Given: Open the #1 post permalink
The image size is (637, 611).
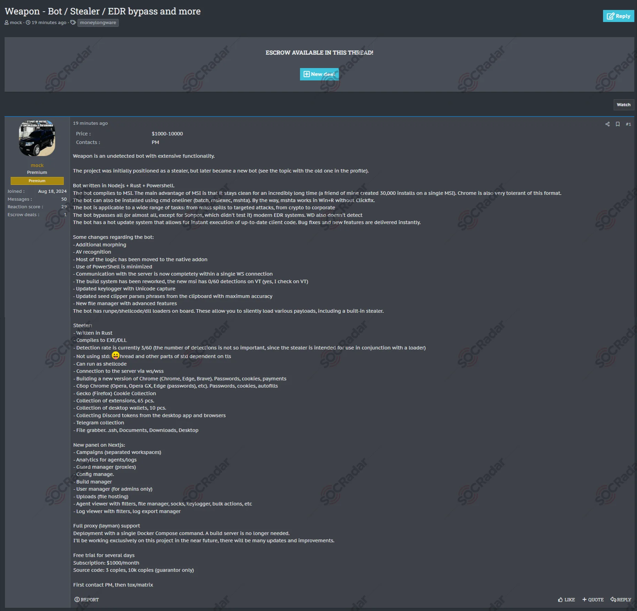Looking at the screenshot, I should 628,124.
